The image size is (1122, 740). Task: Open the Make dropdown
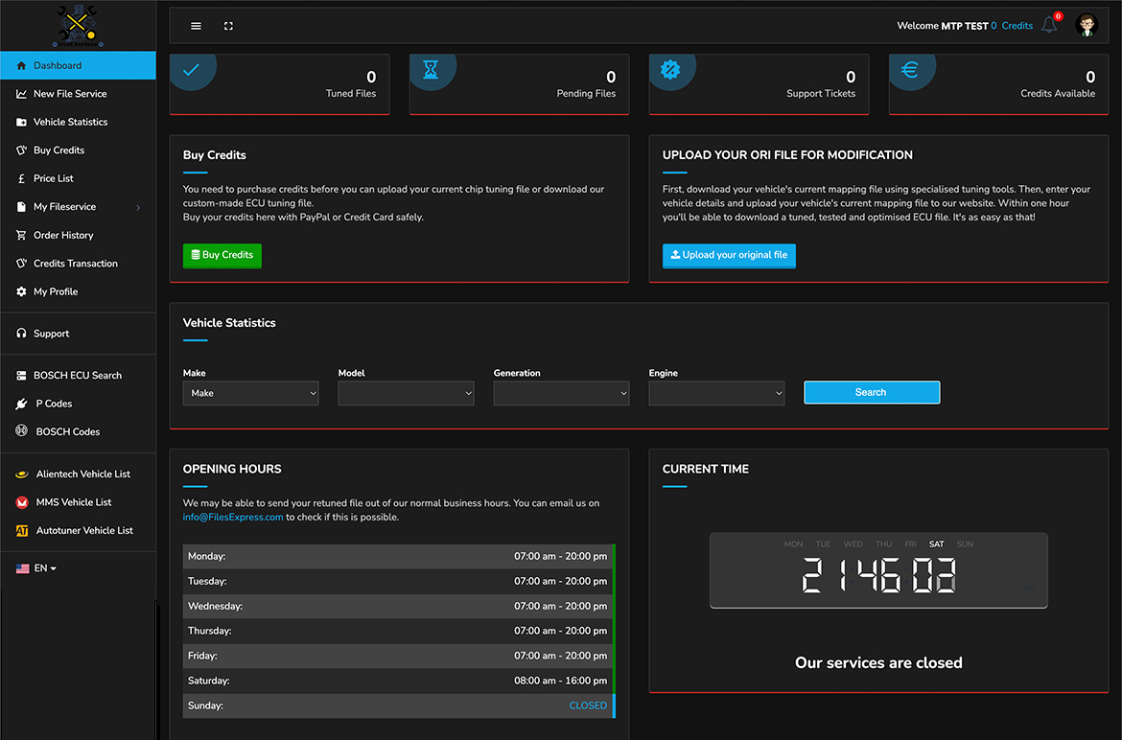pos(250,393)
